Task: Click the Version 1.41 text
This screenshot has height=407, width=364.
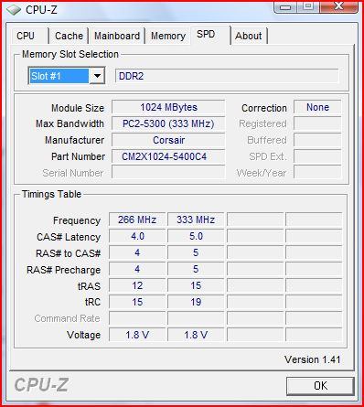Action: 313,359
